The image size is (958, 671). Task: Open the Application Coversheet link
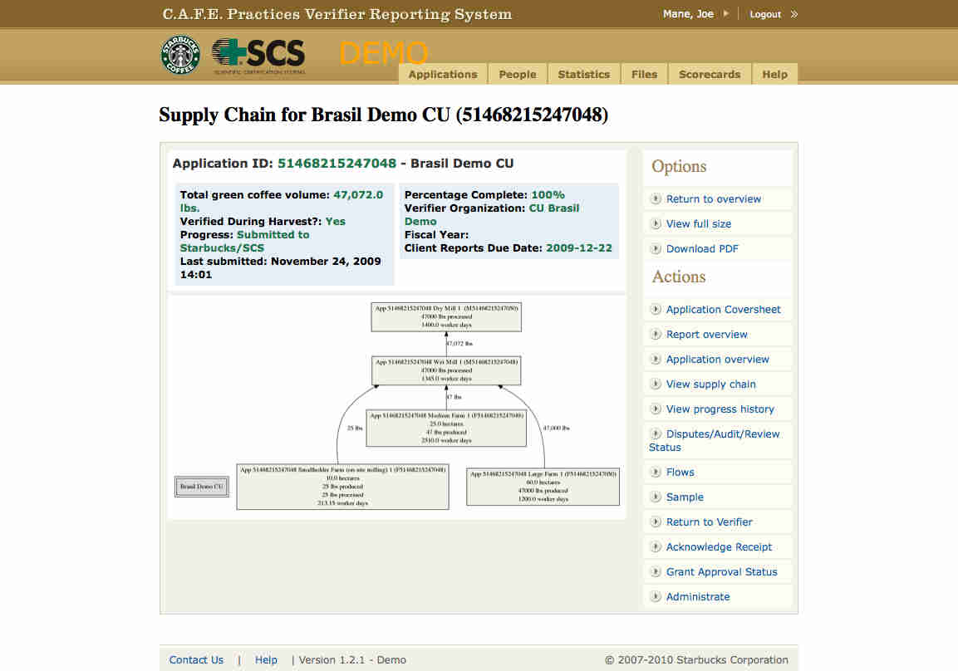coord(724,310)
